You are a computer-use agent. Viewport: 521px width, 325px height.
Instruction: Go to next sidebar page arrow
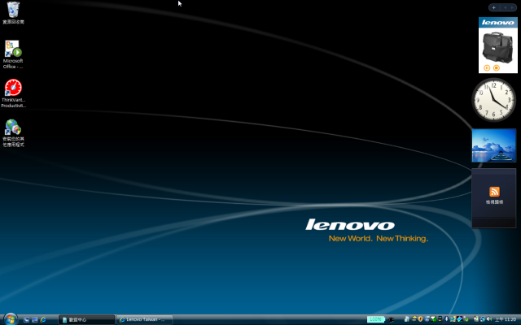point(512,7)
